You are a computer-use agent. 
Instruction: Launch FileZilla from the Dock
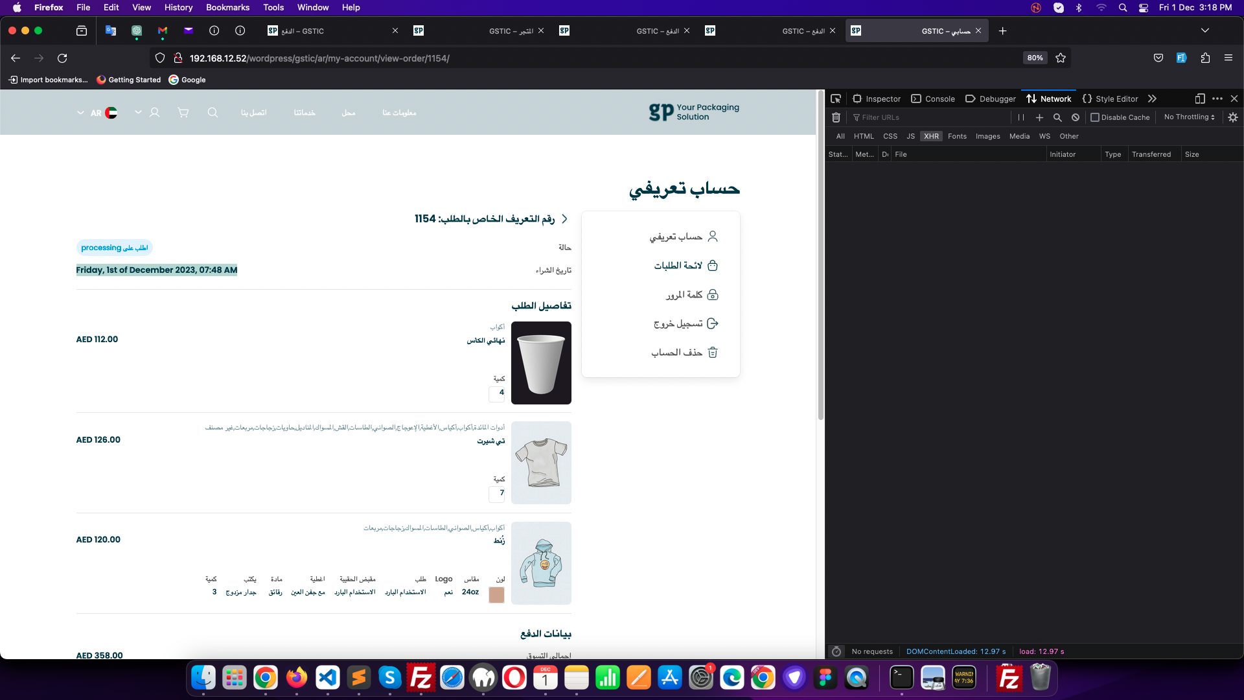[x=421, y=678]
